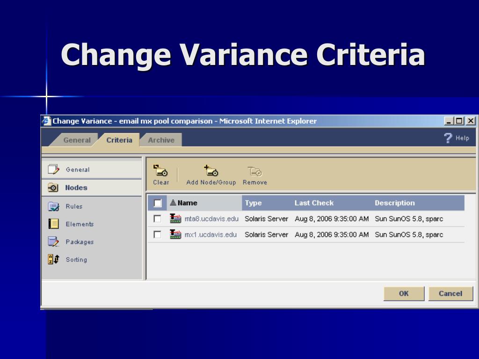
Task: Select the Packages sidebar icon
Action: tap(53, 242)
